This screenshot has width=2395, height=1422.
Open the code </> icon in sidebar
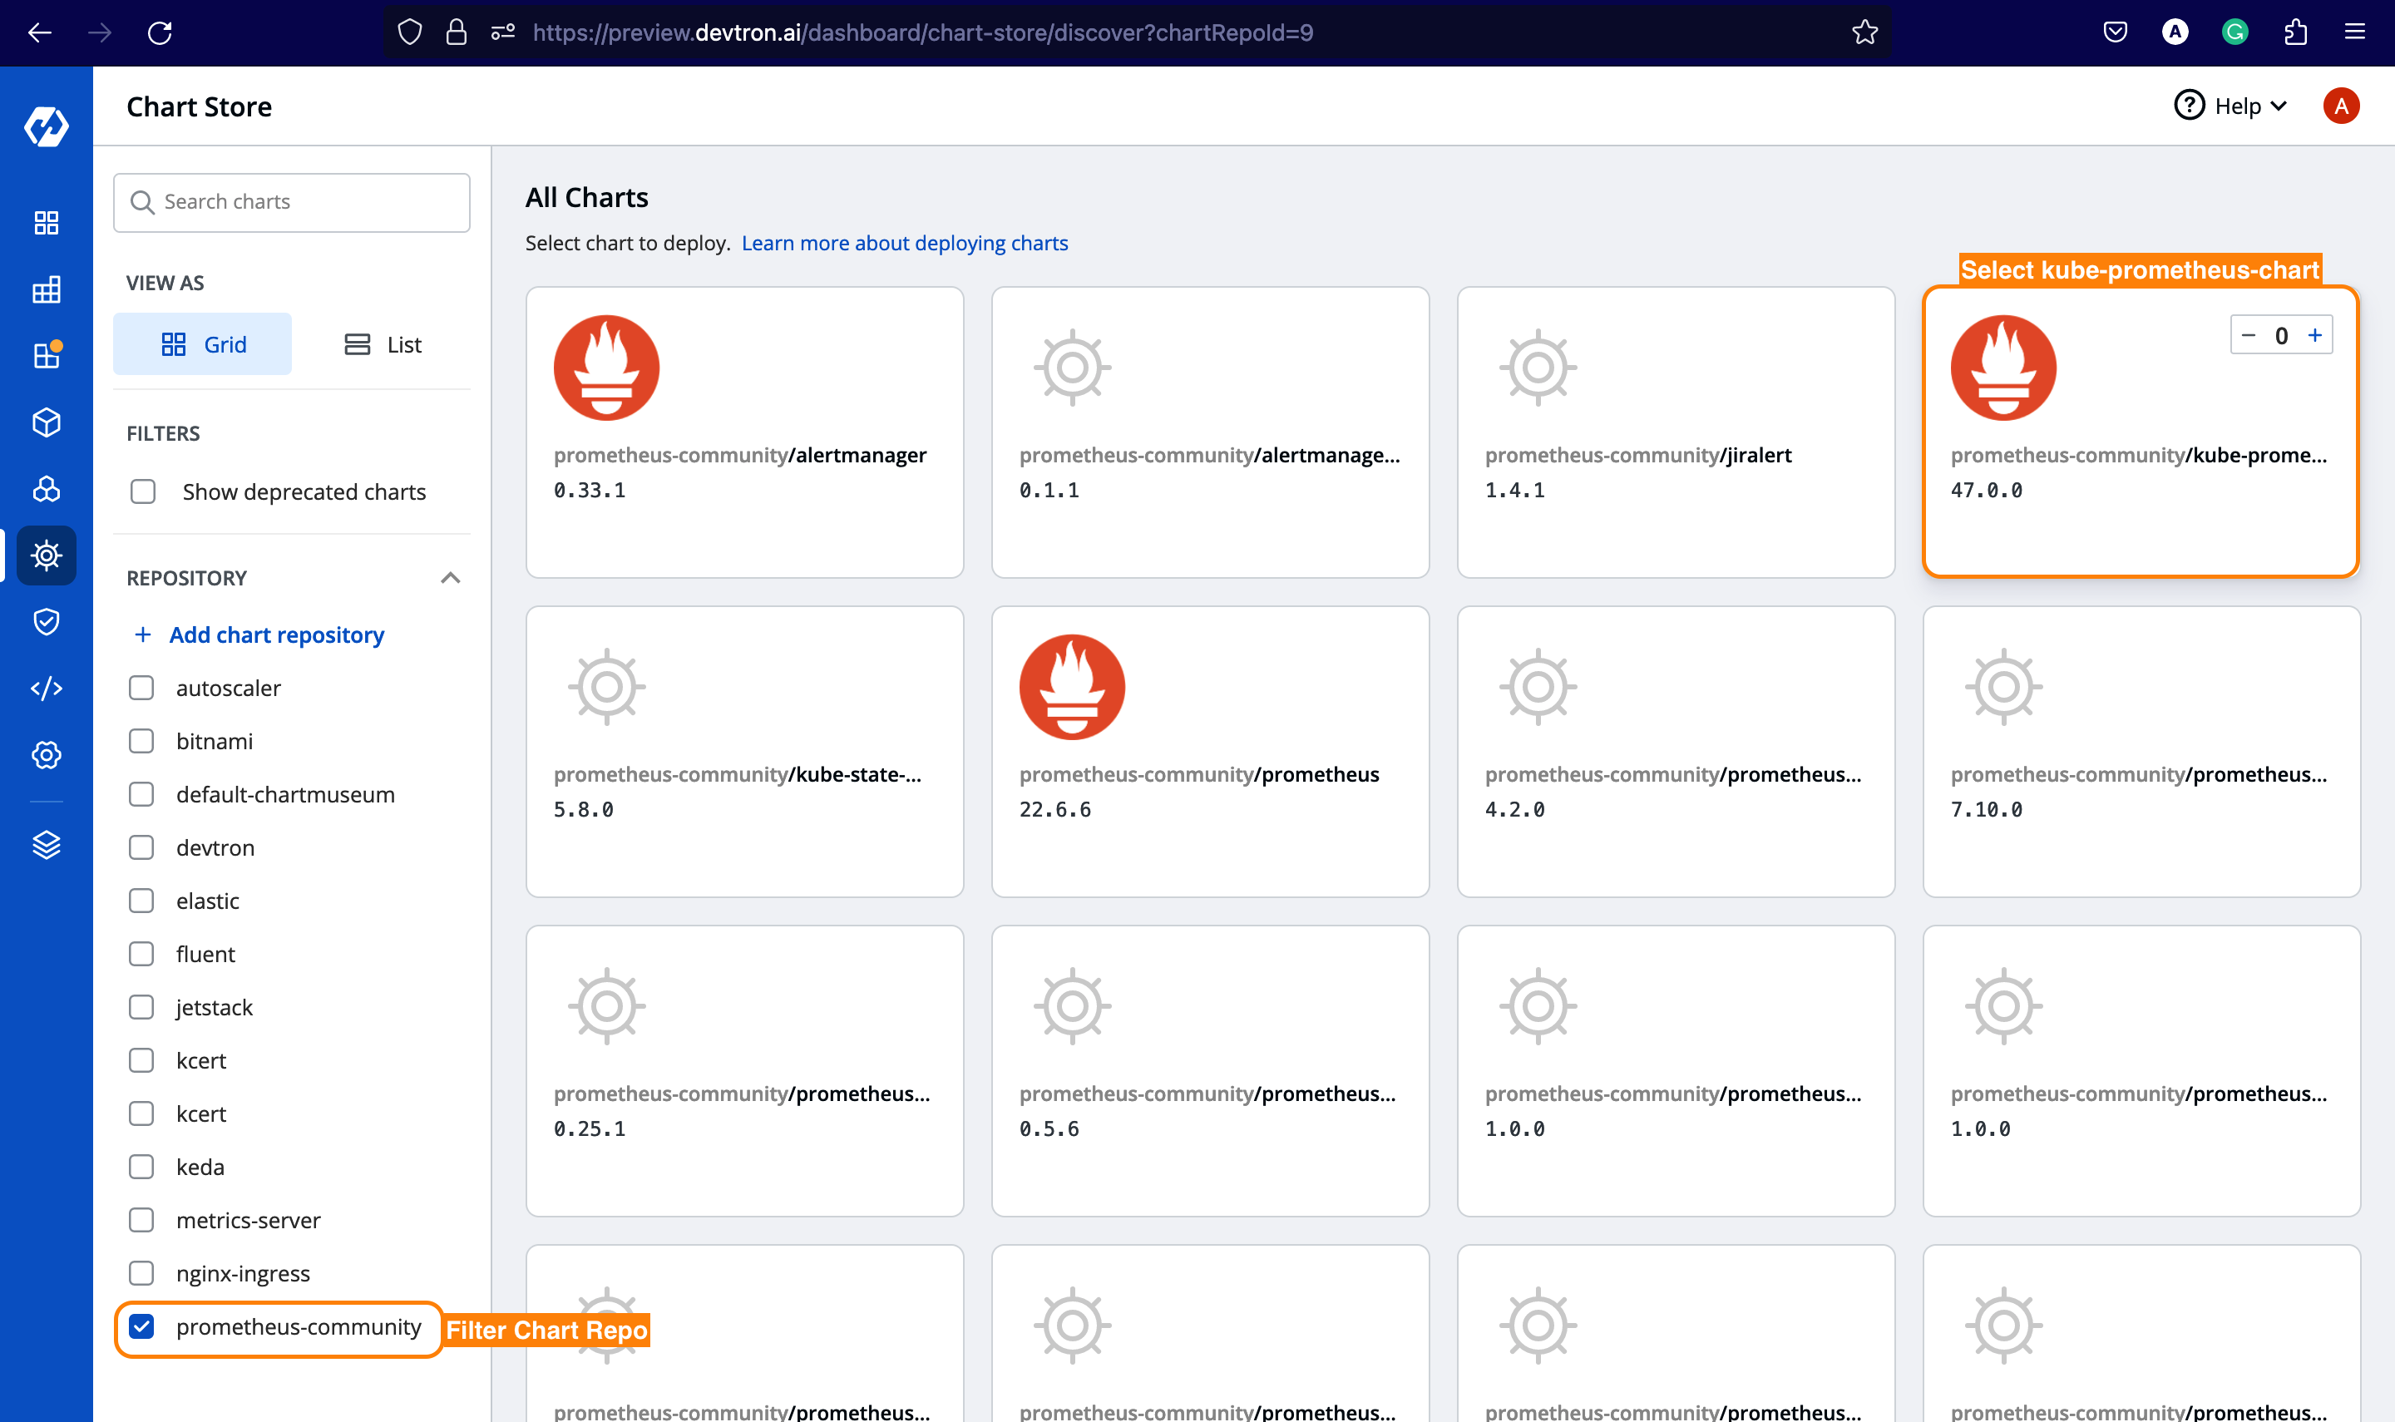coord(46,688)
